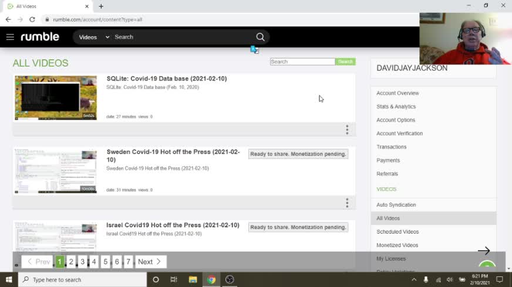
Task: Open options menu for Sweden Covid-19 video
Action: pos(347,203)
